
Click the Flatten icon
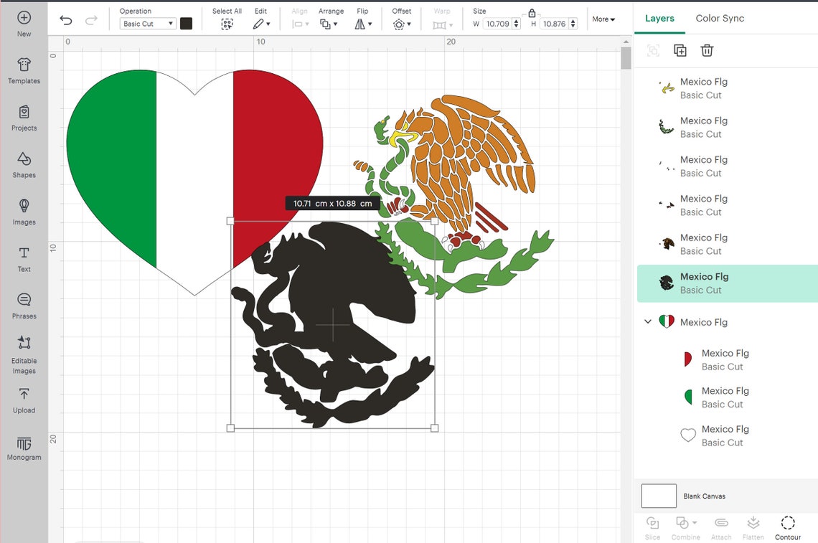[753, 527]
